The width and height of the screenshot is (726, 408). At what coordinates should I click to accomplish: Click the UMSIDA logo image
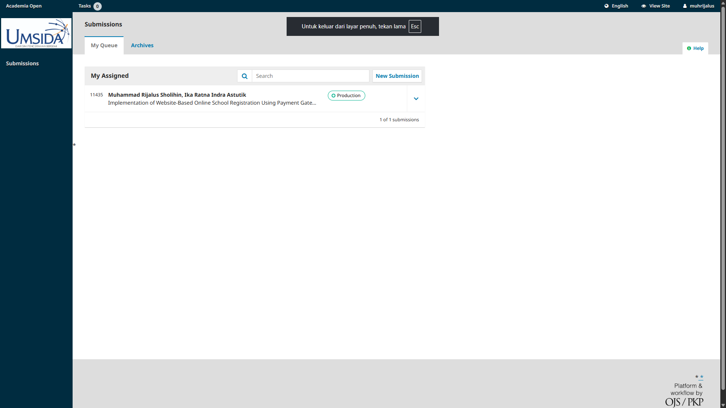pyautogui.click(x=36, y=33)
